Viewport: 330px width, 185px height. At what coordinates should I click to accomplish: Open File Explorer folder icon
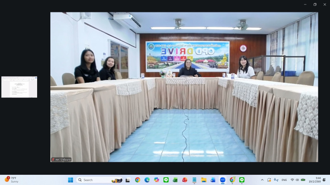pos(204,180)
